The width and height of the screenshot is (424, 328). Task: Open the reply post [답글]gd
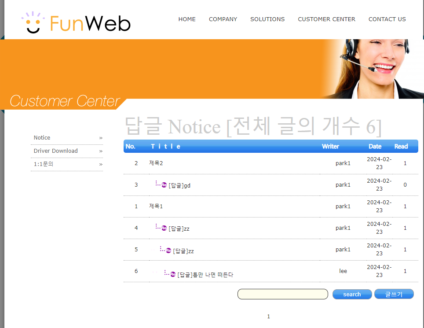[x=179, y=185]
